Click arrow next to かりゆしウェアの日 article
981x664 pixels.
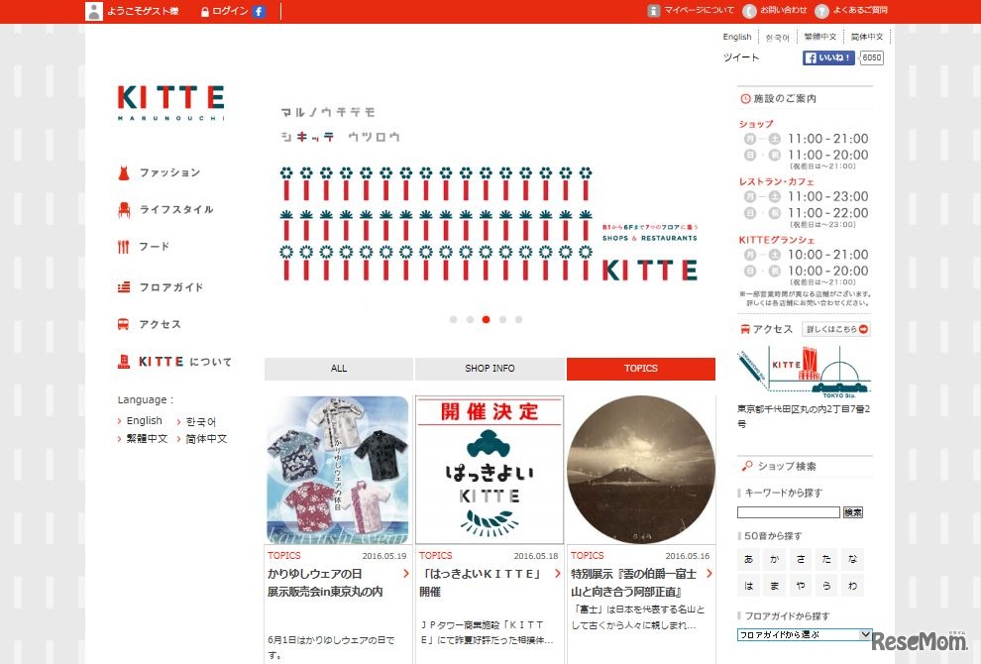(406, 573)
